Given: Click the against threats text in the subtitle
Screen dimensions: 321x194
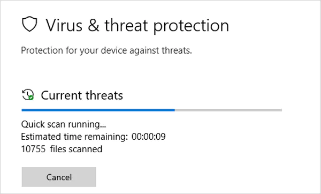Looking at the screenshot, I should (x=160, y=50).
